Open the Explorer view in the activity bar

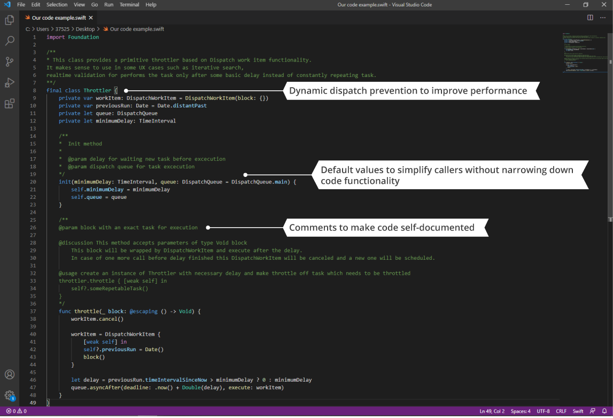pyautogui.click(x=9, y=19)
